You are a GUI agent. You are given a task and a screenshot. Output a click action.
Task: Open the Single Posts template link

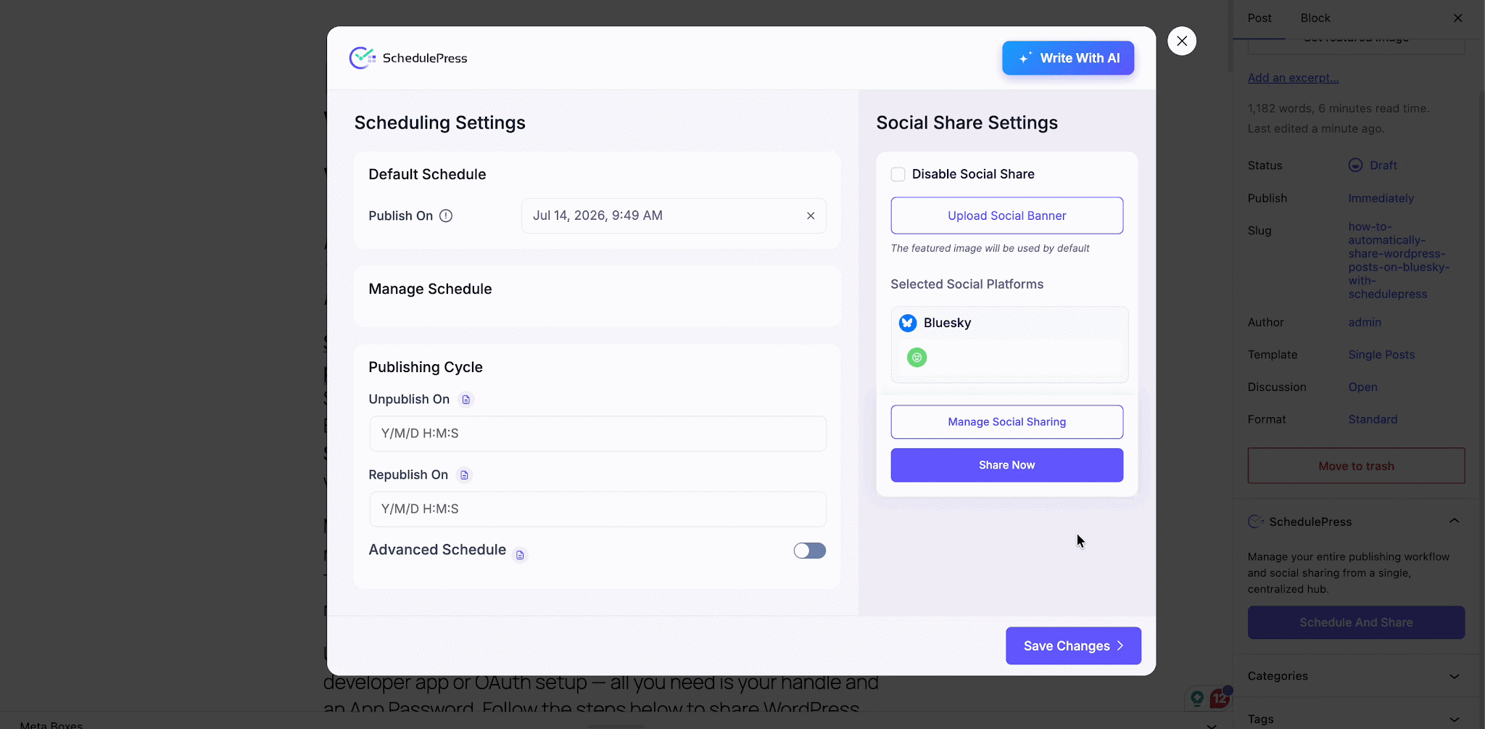(1381, 355)
